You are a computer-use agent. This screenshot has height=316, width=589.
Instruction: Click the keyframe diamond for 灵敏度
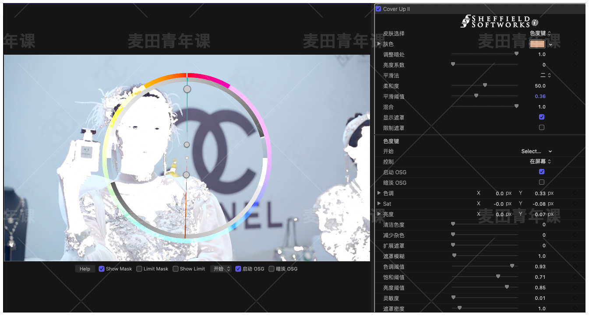[575, 298]
